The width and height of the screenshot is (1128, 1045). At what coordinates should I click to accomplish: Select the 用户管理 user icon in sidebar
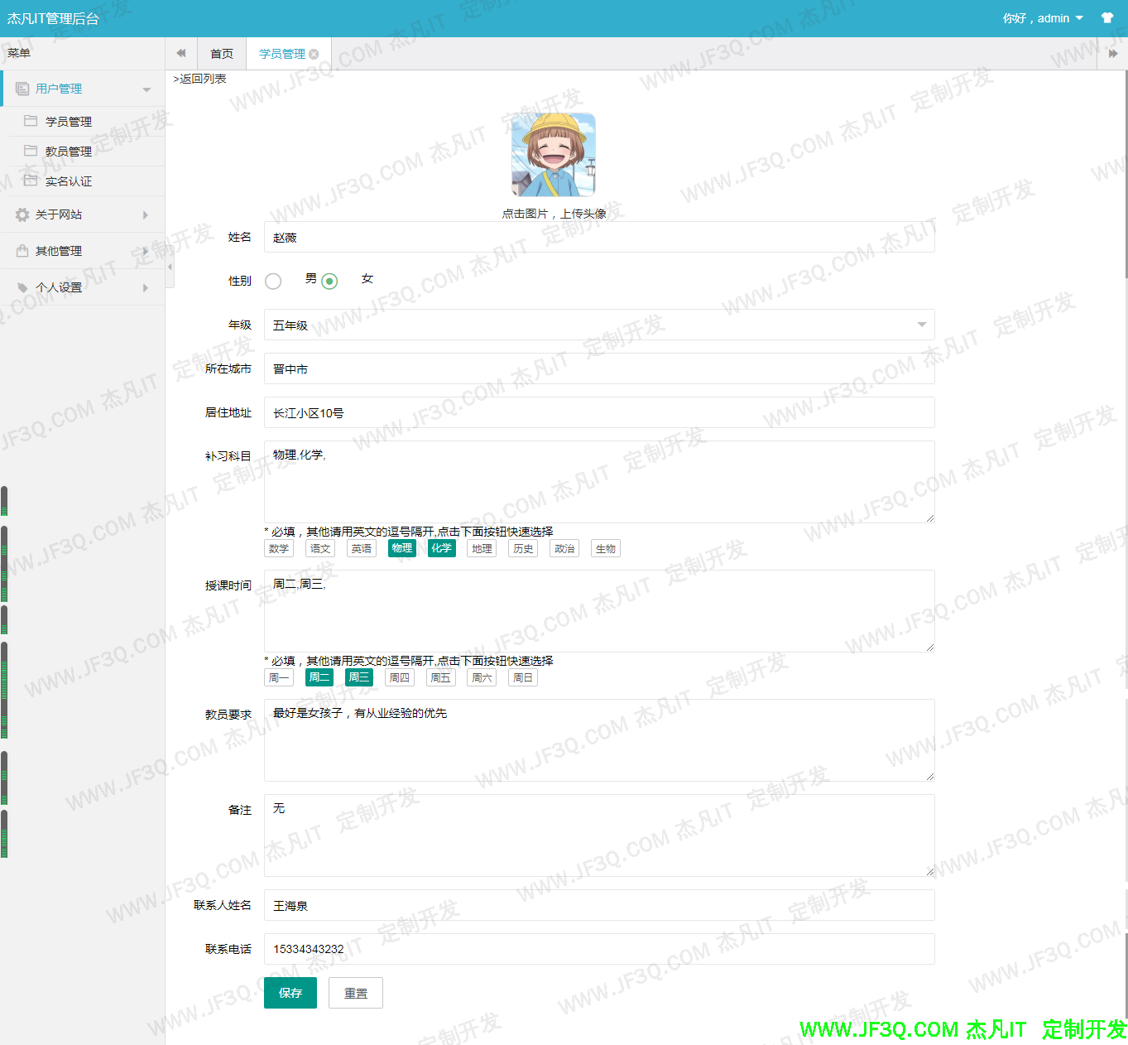[x=21, y=88]
